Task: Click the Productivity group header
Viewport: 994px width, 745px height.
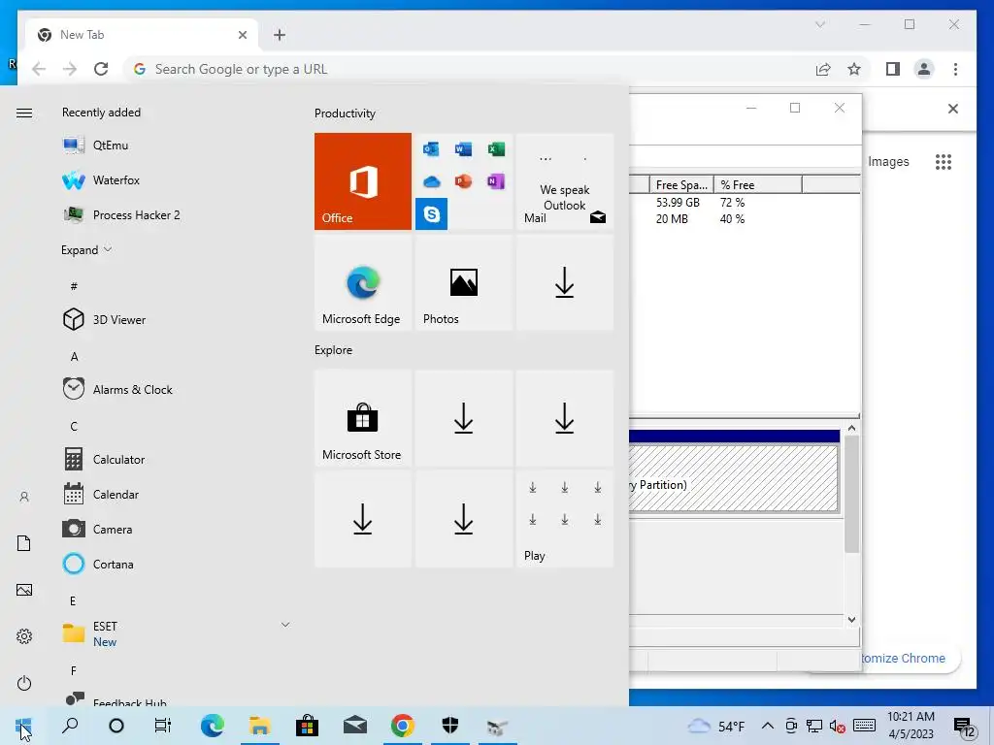Action: point(345,113)
